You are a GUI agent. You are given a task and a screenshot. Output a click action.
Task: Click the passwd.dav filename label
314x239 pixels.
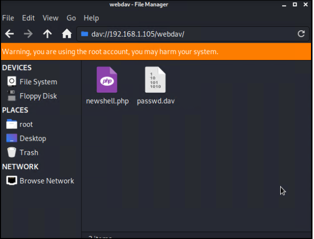point(156,101)
